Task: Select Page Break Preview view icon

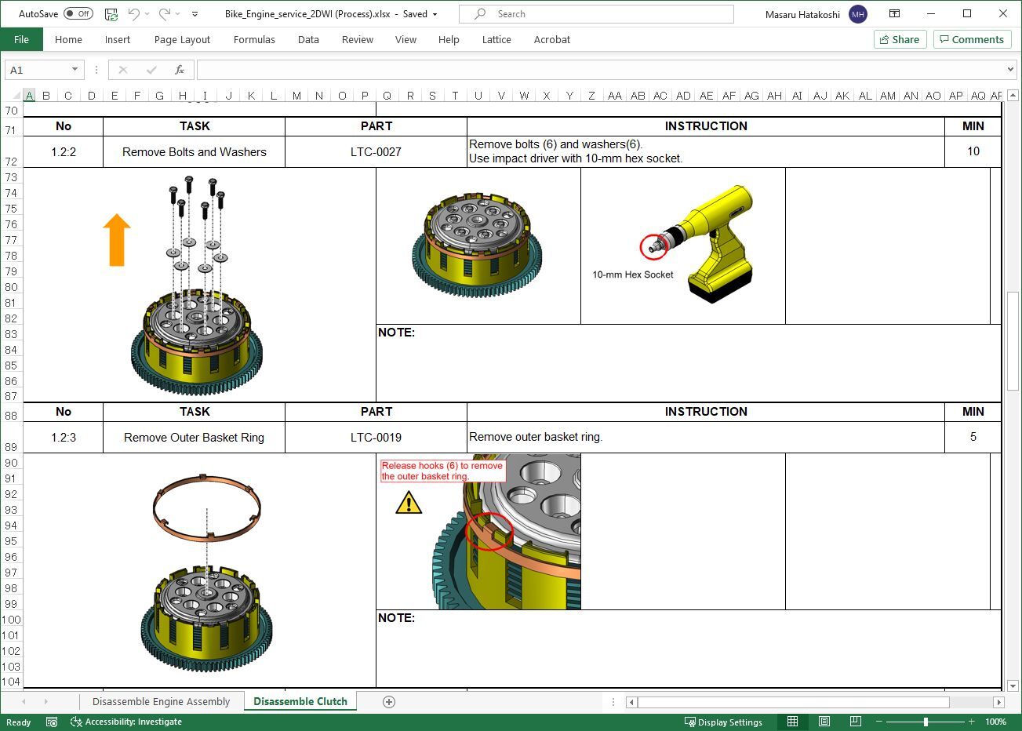Action: tap(855, 722)
